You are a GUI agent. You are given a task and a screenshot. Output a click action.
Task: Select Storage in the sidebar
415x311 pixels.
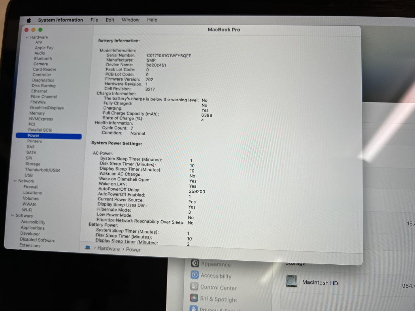pyautogui.click(x=33, y=164)
